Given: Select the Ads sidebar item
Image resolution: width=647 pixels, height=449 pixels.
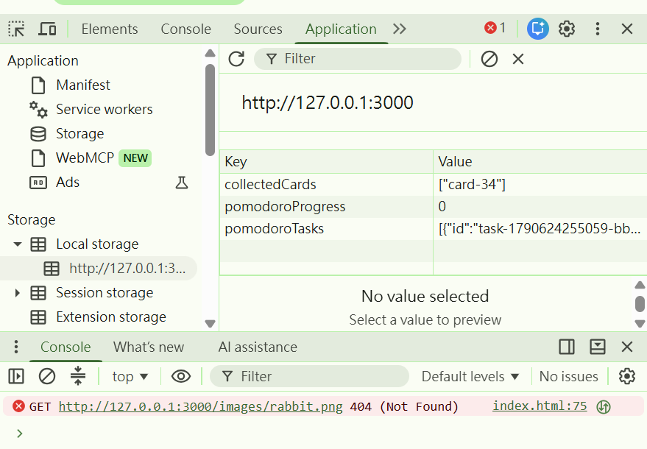Looking at the screenshot, I should click(x=68, y=183).
